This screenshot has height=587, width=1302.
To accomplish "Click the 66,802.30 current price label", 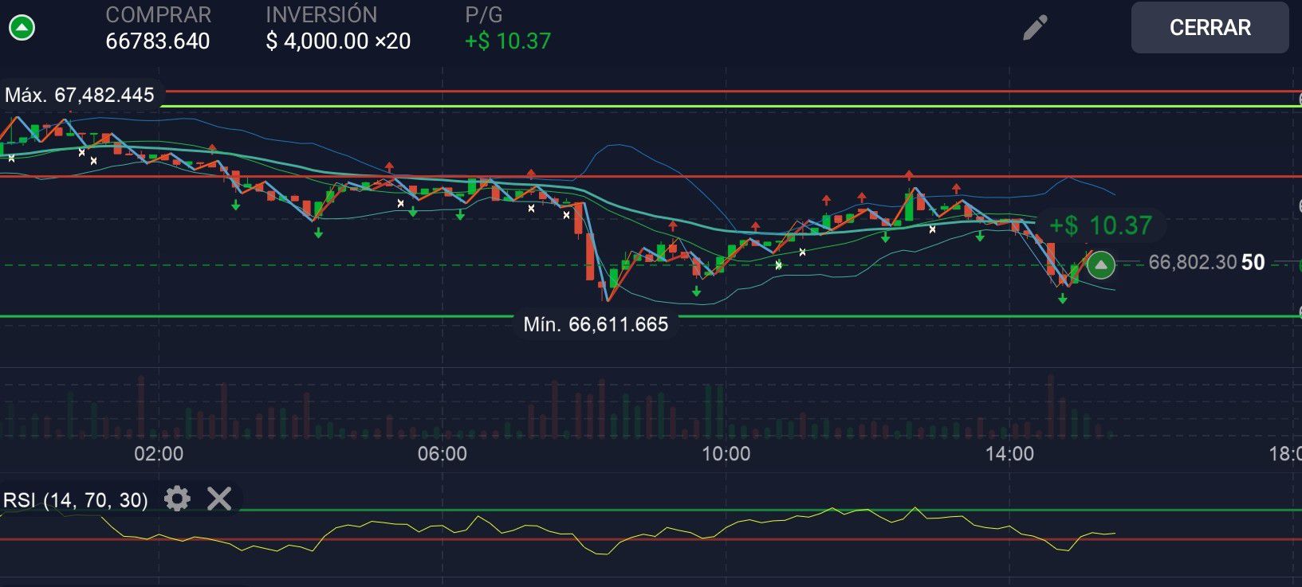I will pos(1192,262).
